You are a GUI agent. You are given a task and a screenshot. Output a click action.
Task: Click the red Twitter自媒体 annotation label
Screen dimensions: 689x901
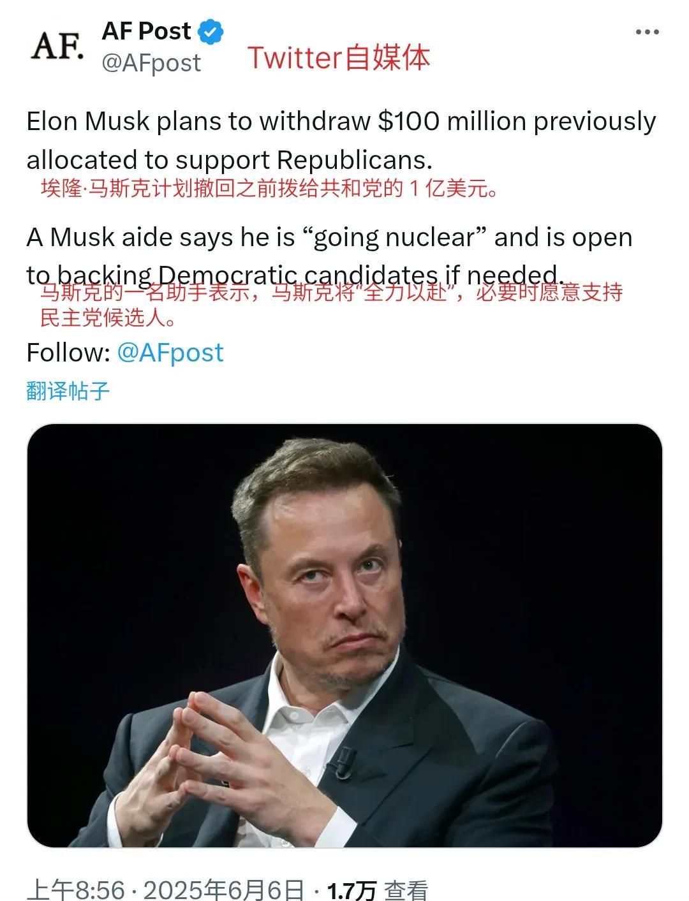click(339, 57)
